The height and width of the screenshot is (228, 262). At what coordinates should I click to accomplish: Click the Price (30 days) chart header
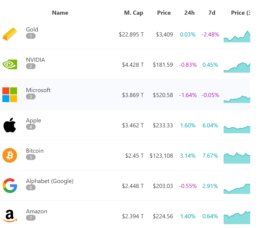[x=240, y=13]
